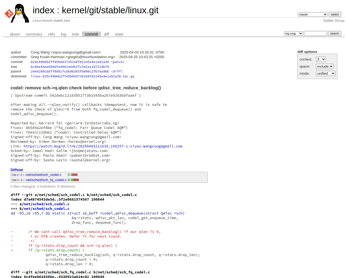Open parent commit 24e6280cdd7f link

[70, 71]
